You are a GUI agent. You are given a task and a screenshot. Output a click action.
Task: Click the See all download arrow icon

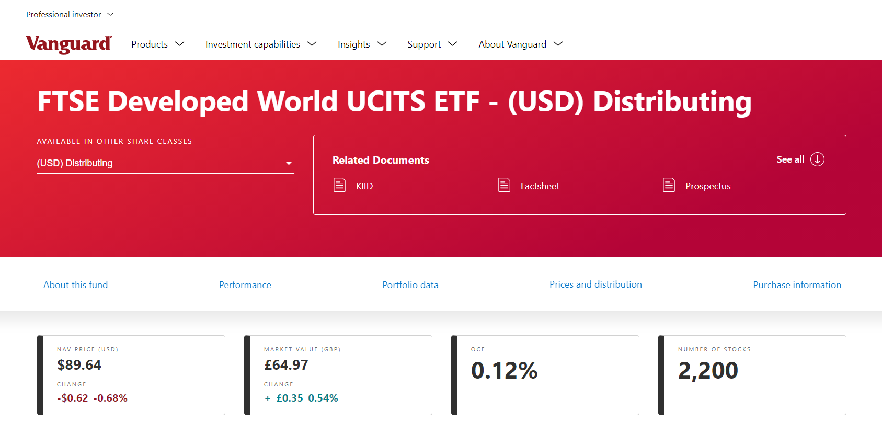817,159
